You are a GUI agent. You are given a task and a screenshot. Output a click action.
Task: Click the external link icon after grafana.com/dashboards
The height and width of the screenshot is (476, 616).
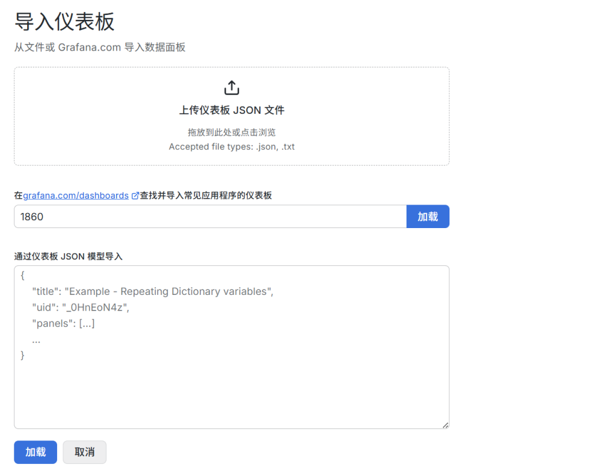[134, 195]
